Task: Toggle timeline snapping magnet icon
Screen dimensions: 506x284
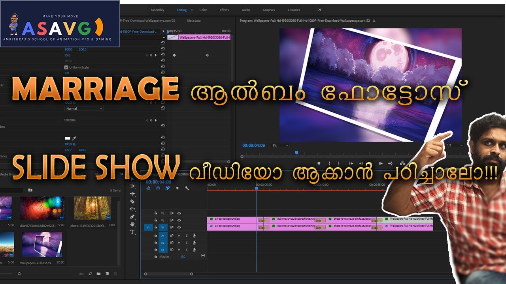Action: click(x=158, y=188)
